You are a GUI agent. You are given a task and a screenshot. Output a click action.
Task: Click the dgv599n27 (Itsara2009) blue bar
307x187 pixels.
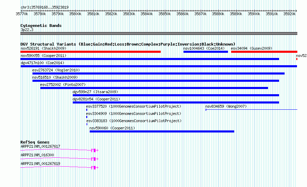[176, 95]
